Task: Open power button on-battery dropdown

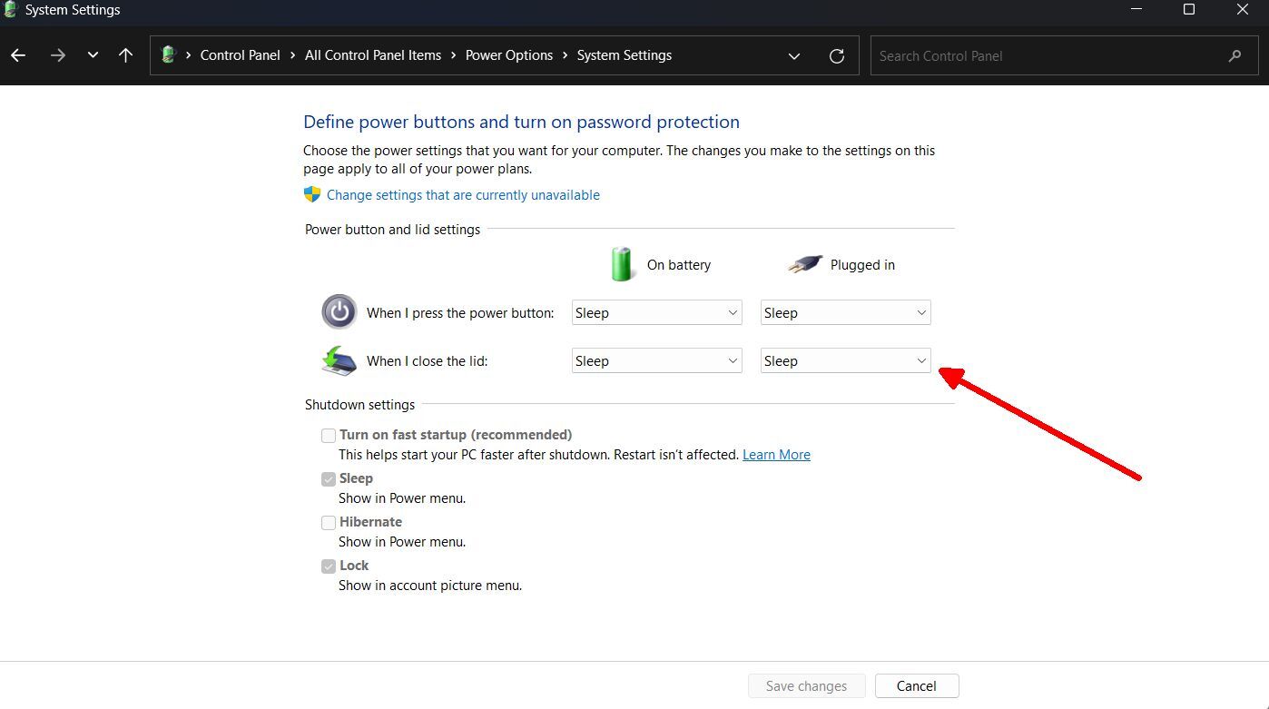Action: tap(656, 313)
